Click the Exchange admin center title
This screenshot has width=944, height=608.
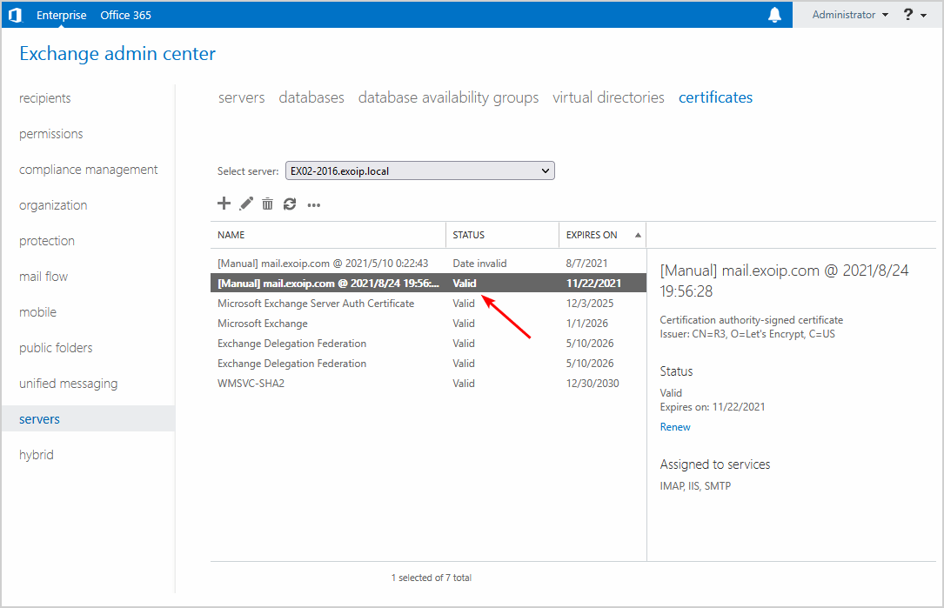117,54
